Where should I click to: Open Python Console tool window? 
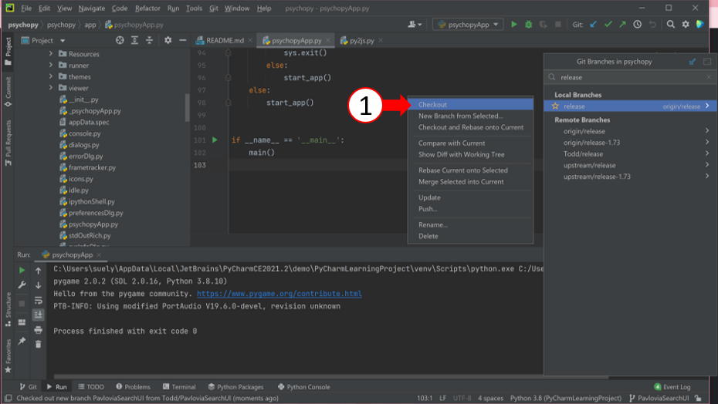304,386
